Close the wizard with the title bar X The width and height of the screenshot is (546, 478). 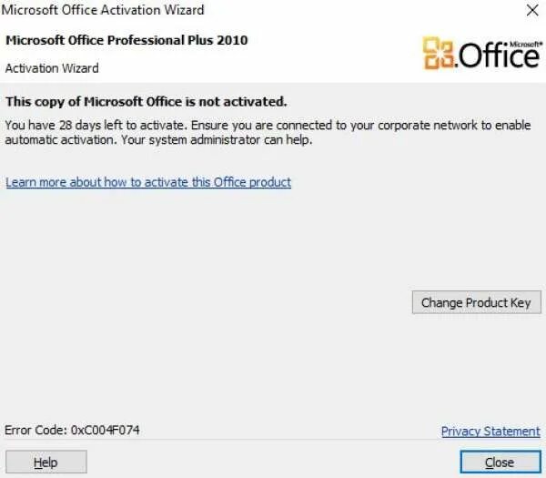pos(531,10)
